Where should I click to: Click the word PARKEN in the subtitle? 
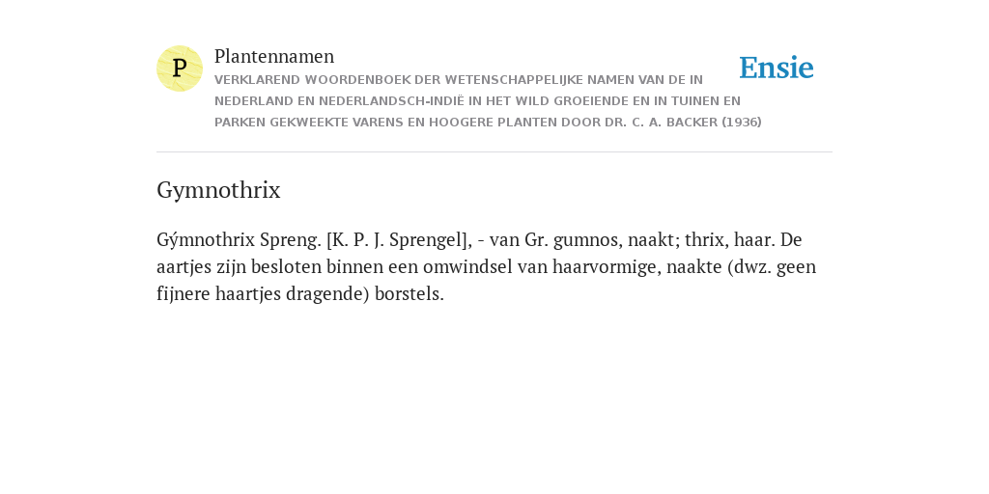tap(240, 123)
